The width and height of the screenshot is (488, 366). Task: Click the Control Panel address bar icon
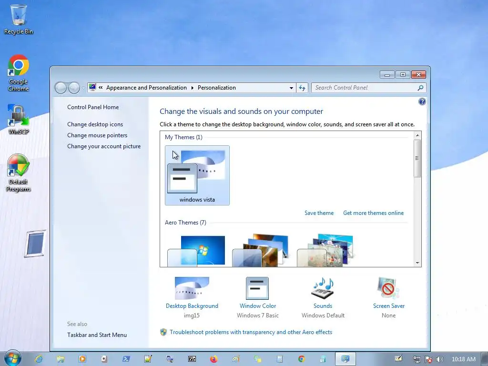pos(92,88)
